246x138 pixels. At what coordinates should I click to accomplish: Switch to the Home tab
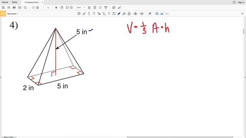coord(5,2)
